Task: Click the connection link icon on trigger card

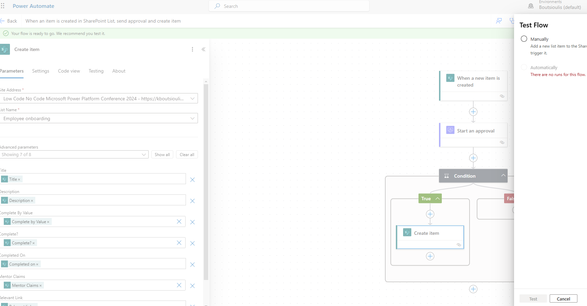Action: 502,96
